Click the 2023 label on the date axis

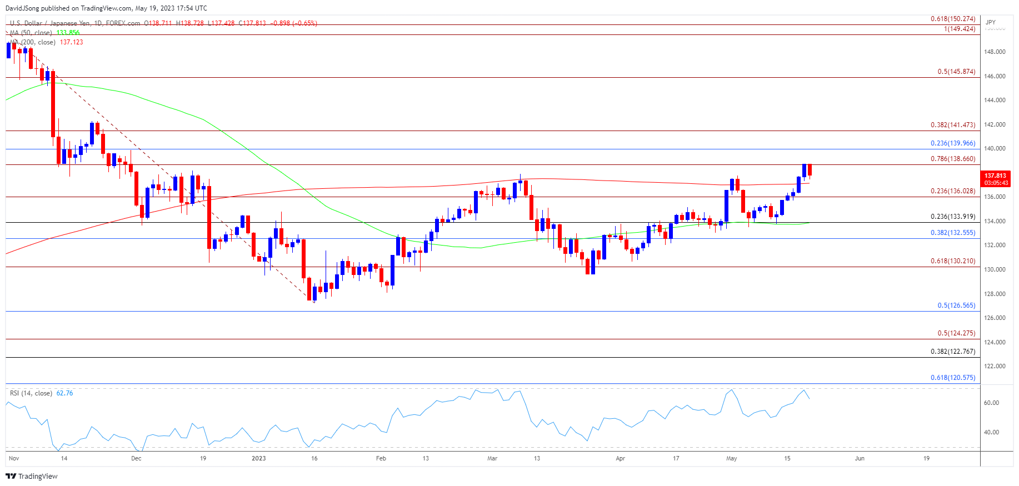258,458
